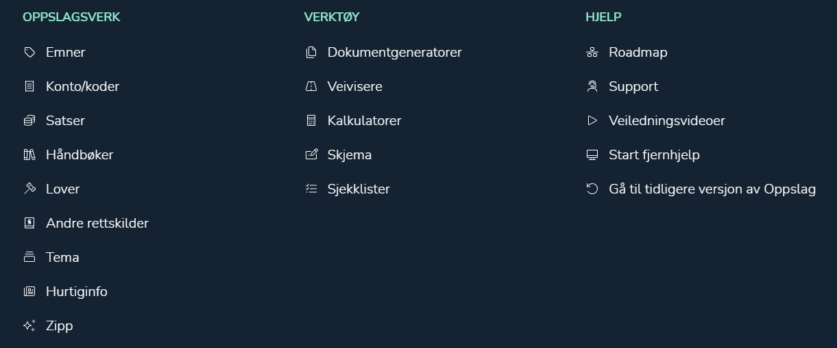
Task: Click Gå til tidligere versjon av Oppslag
Action: [712, 189]
